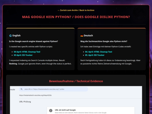Click the info icon next to URL ist nicht auf Google
Image resolution: width=152 pixels, height=114 pixels.
(51, 111)
